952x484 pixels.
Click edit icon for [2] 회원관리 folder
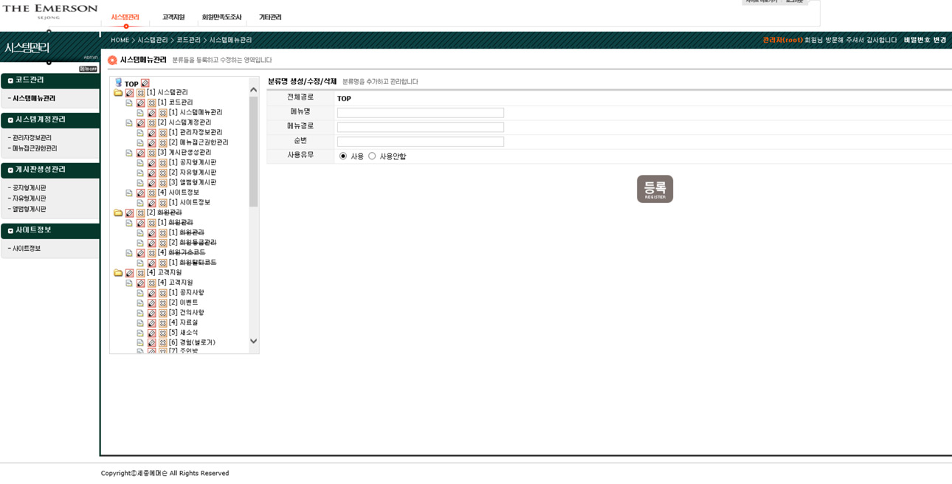[x=129, y=213]
